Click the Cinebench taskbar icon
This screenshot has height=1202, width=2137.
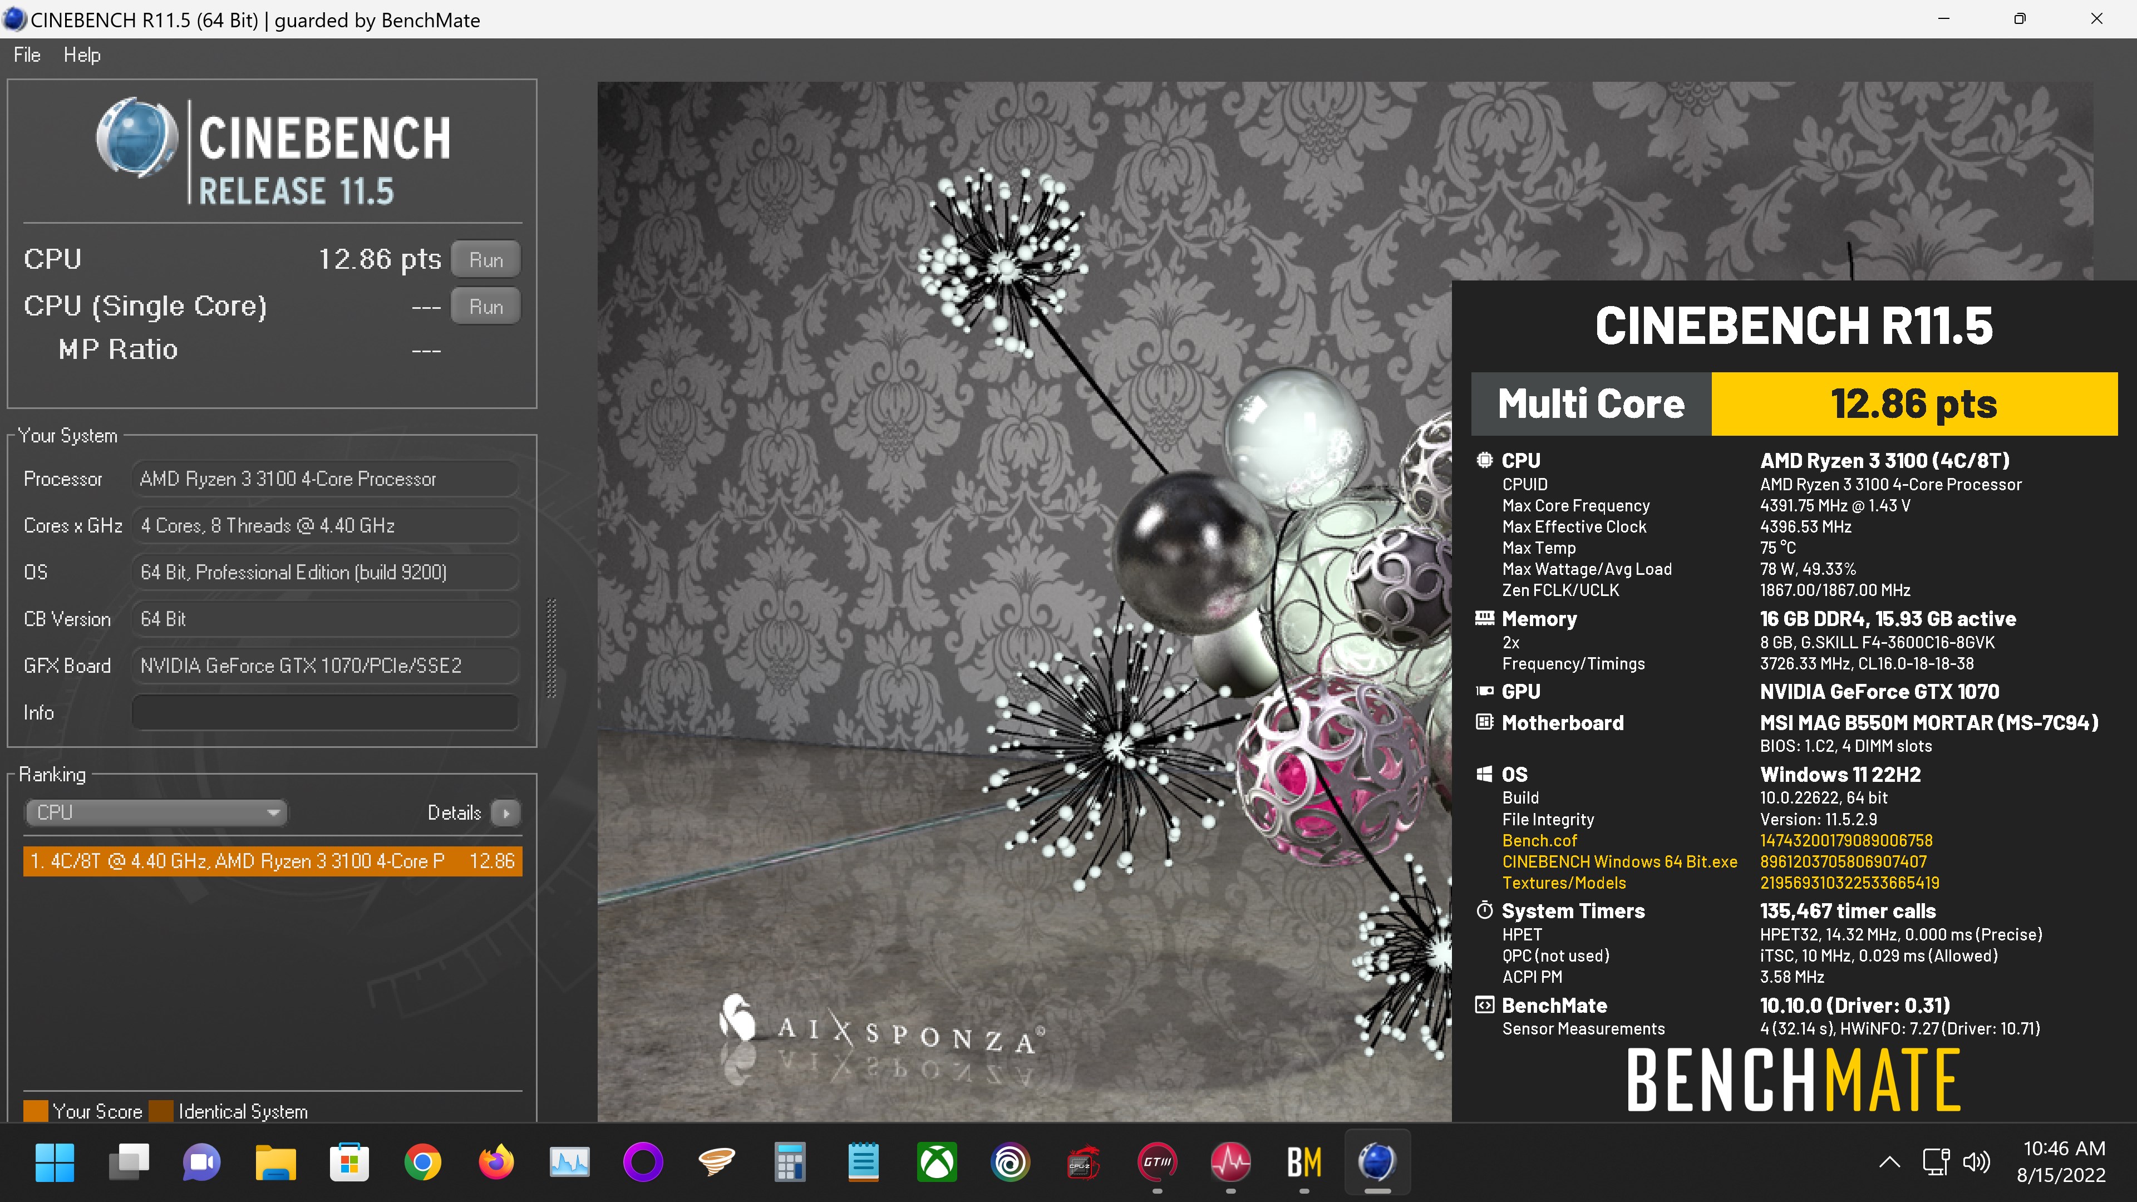1377,1162
